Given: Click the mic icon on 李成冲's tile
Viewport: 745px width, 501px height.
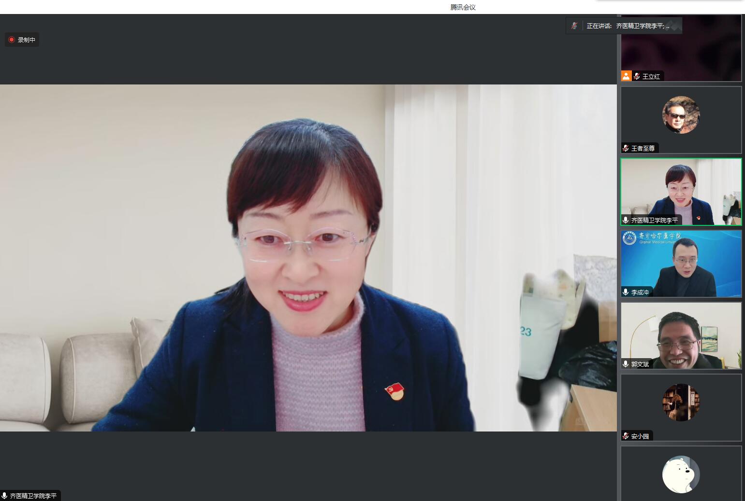Looking at the screenshot, I should tap(626, 292).
